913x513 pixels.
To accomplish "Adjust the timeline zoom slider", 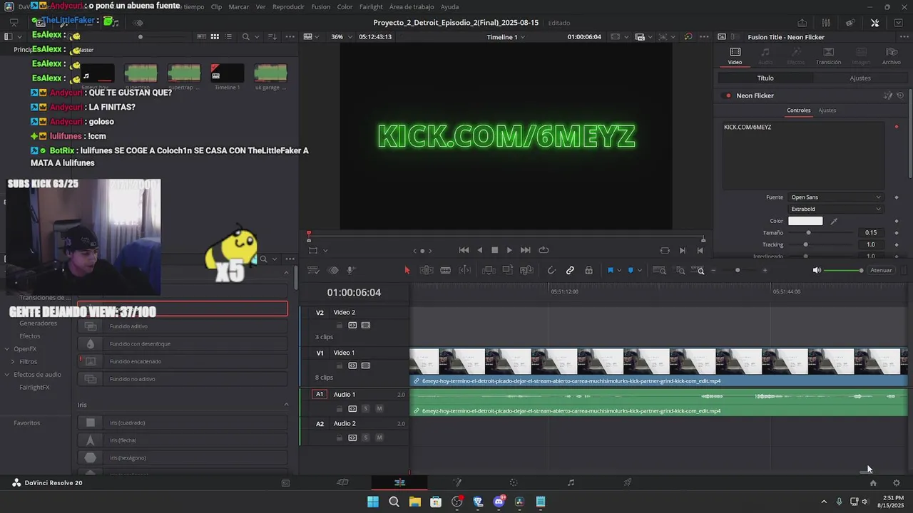I will point(738,270).
